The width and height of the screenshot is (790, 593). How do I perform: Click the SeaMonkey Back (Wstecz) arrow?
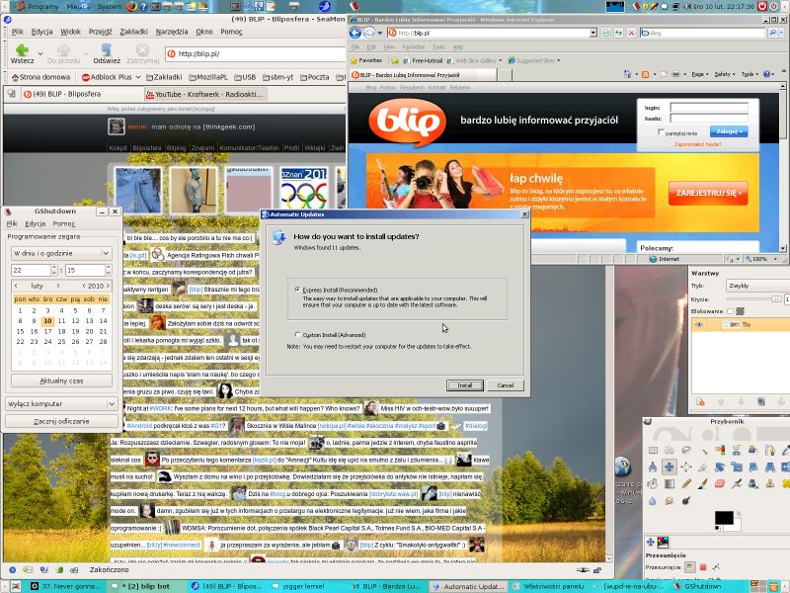point(22,50)
